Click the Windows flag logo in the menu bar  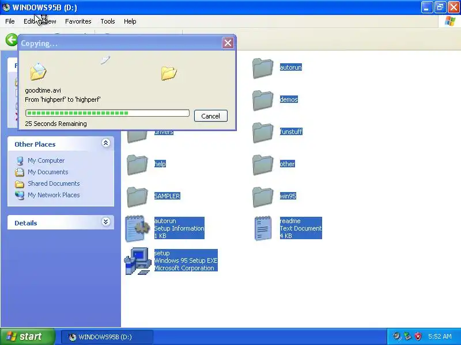tap(450, 21)
